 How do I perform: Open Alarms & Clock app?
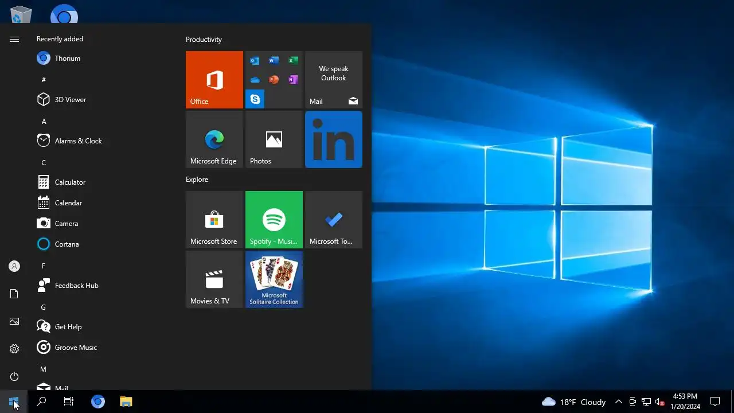pyautogui.click(x=103, y=141)
